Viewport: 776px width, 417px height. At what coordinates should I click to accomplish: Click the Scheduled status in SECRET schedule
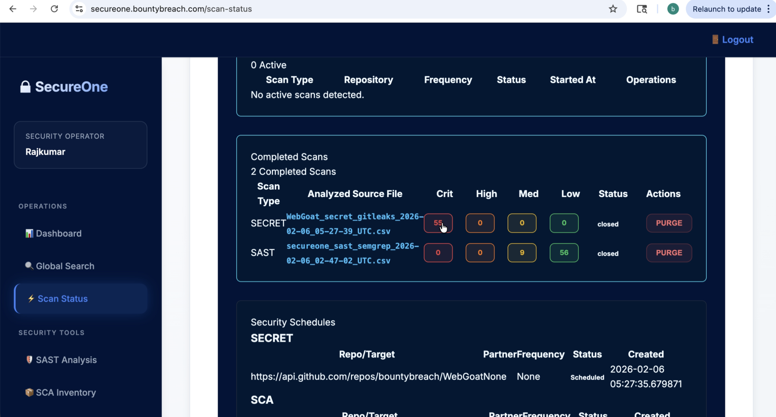587,377
